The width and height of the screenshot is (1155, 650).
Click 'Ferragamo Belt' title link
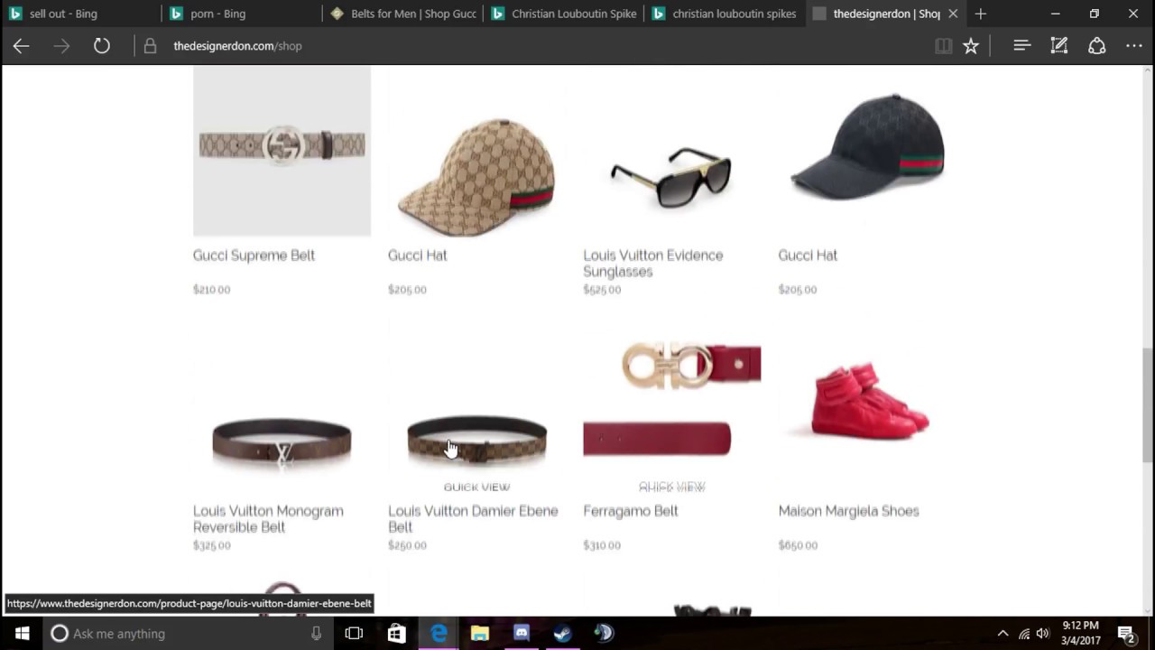tap(631, 511)
